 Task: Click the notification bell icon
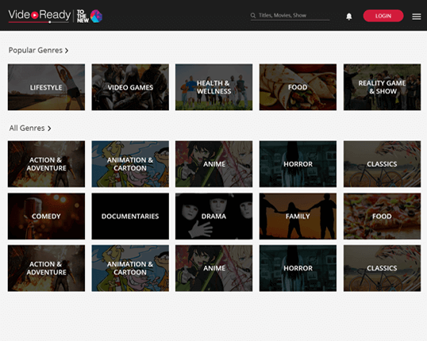(x=349, y=17)
